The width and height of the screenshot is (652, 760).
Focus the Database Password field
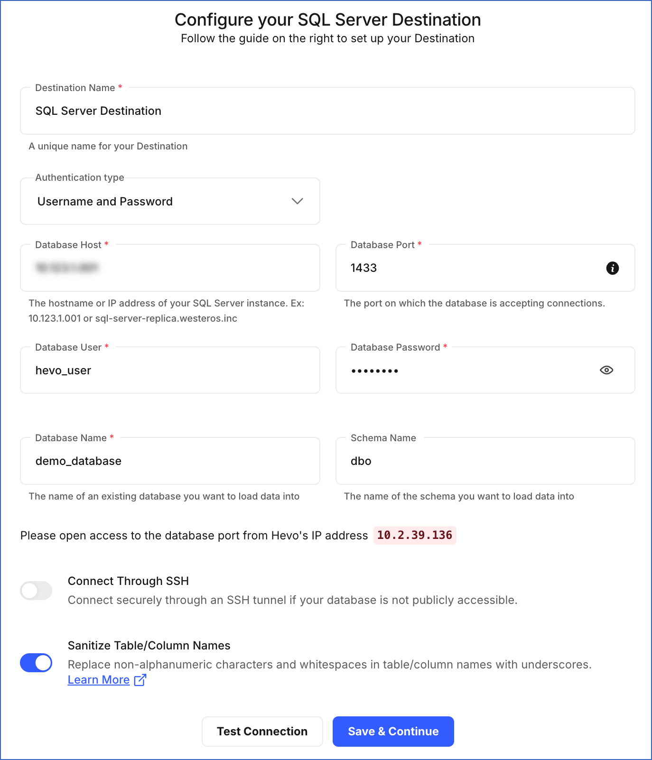coord(485,370)
